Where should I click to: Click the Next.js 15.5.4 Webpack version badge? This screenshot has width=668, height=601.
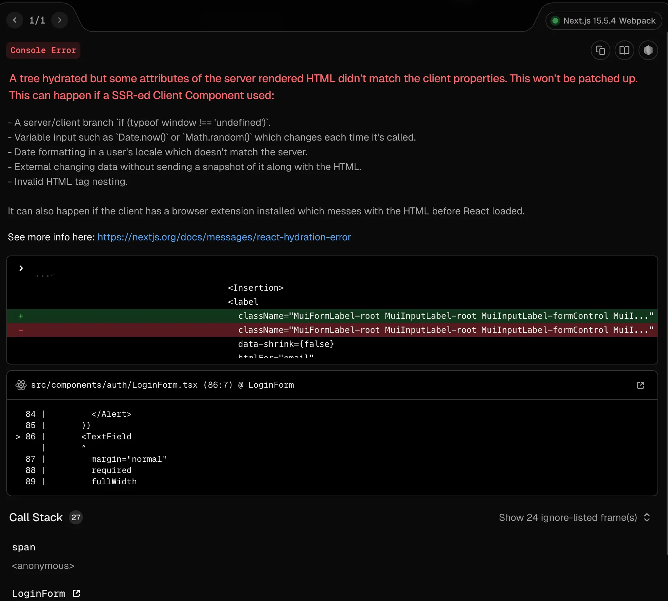(x=604, y=21)
